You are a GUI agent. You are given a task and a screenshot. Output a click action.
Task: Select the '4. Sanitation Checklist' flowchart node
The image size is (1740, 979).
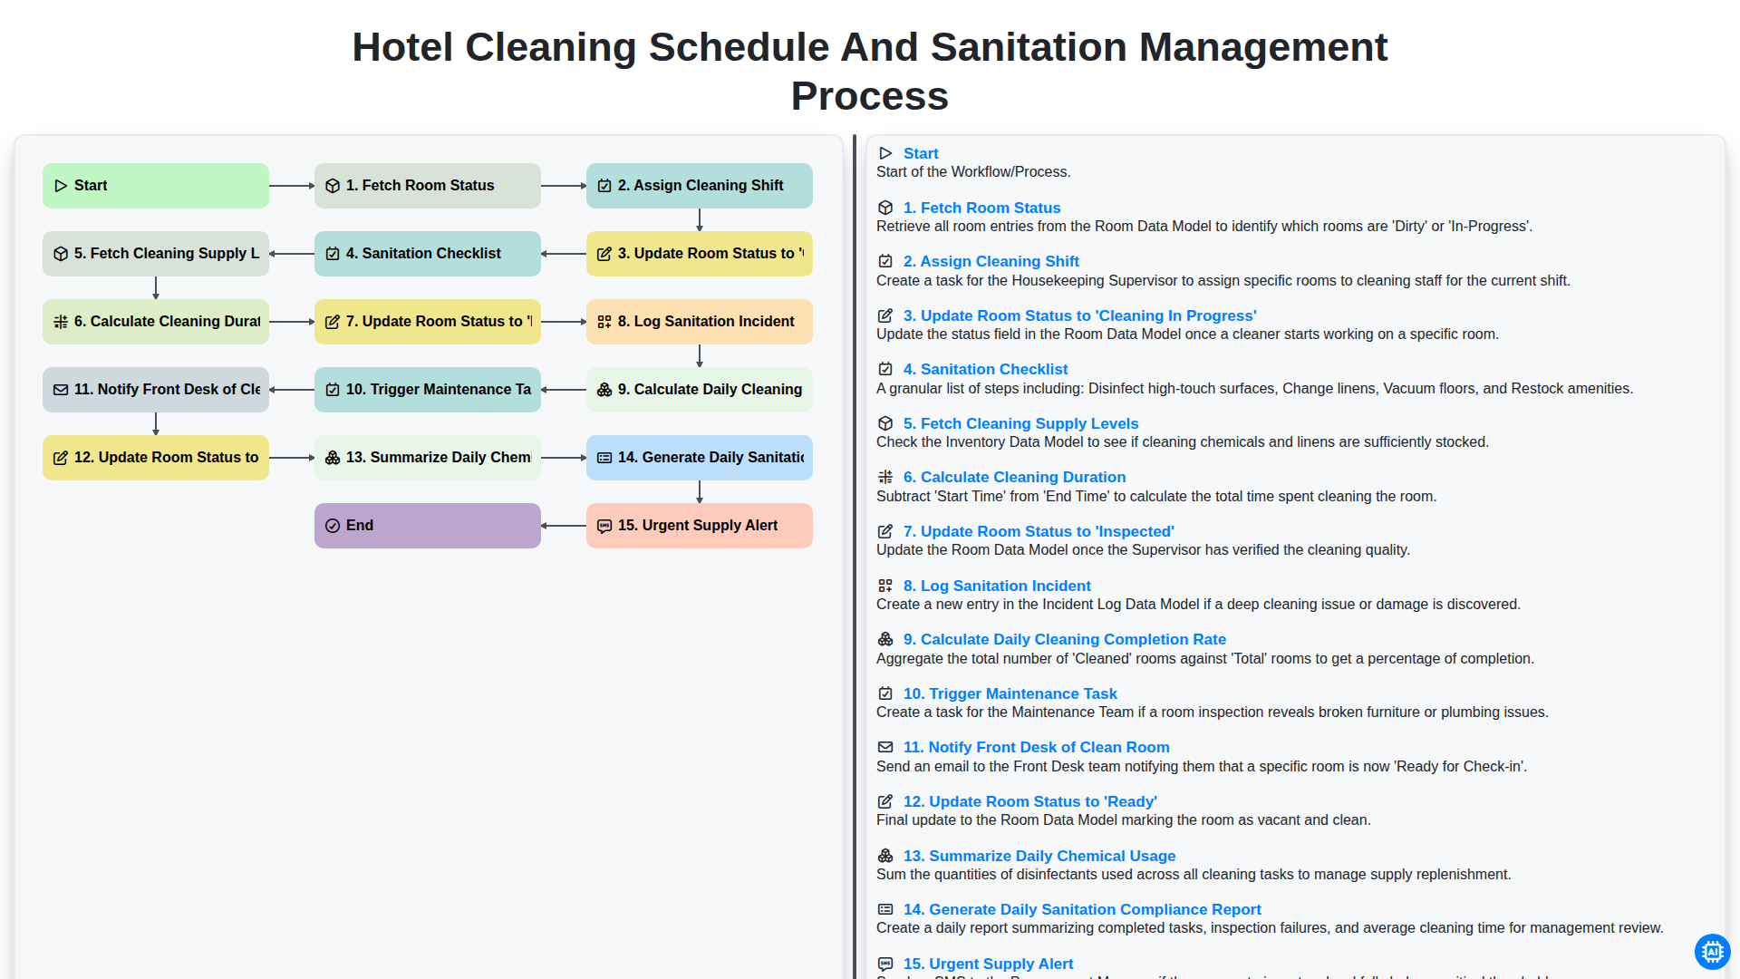click(428, 254)
